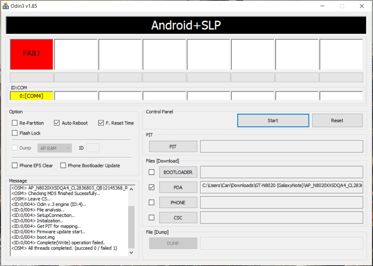Start the firmware flashing process
Screen dimensions: 373x266
pyautogui.click(x=273, y=121)
